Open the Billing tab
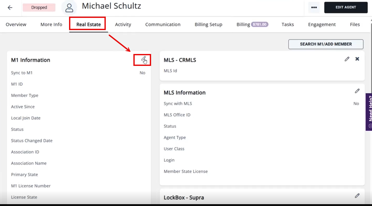Screen dimensions: 372x206 pos(243,24)
